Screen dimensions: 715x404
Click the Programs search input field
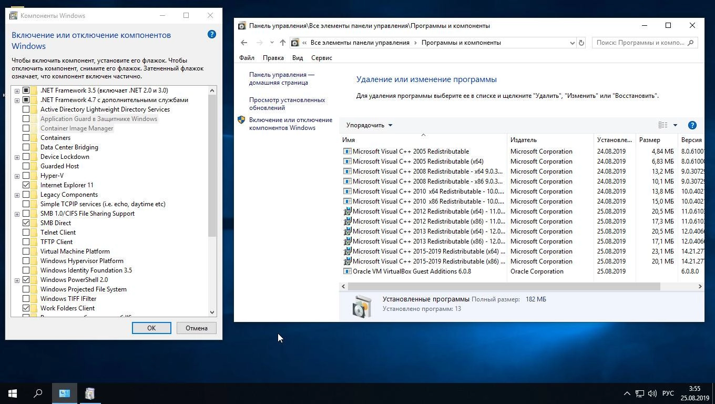click(x=640, y=43)
